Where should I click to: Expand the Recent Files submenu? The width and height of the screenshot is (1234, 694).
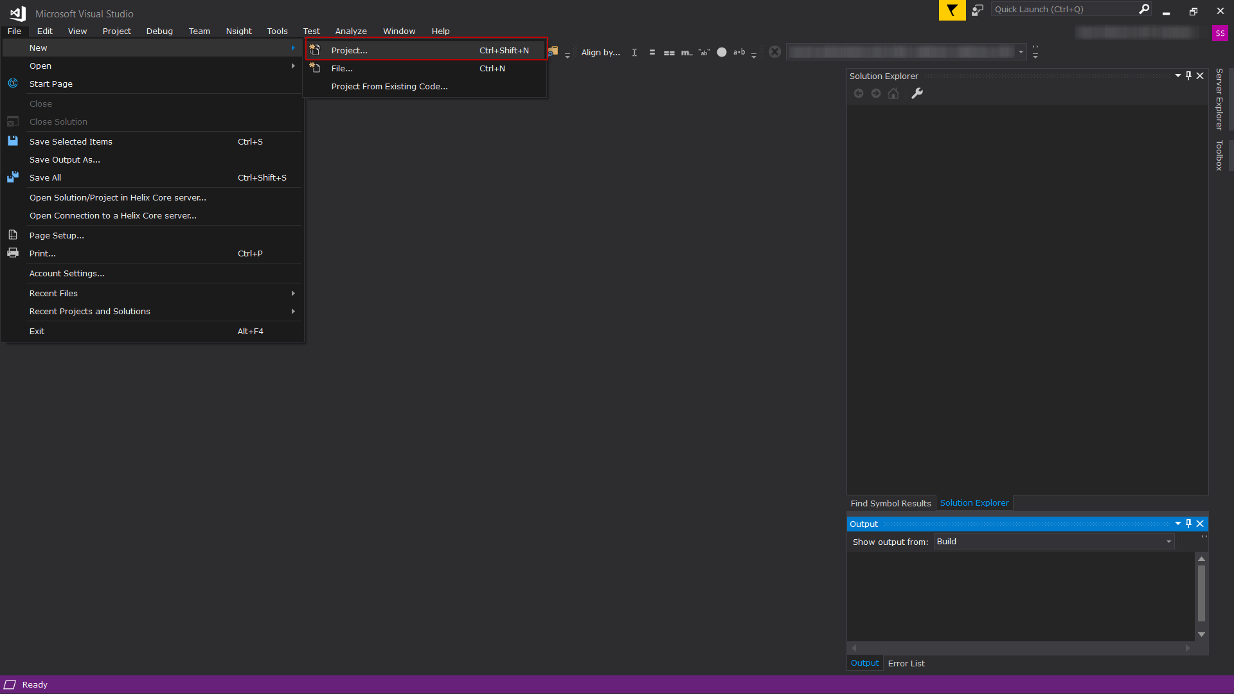click(x=153, y=293)
